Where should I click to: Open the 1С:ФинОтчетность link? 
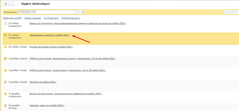tap(70, 18)
